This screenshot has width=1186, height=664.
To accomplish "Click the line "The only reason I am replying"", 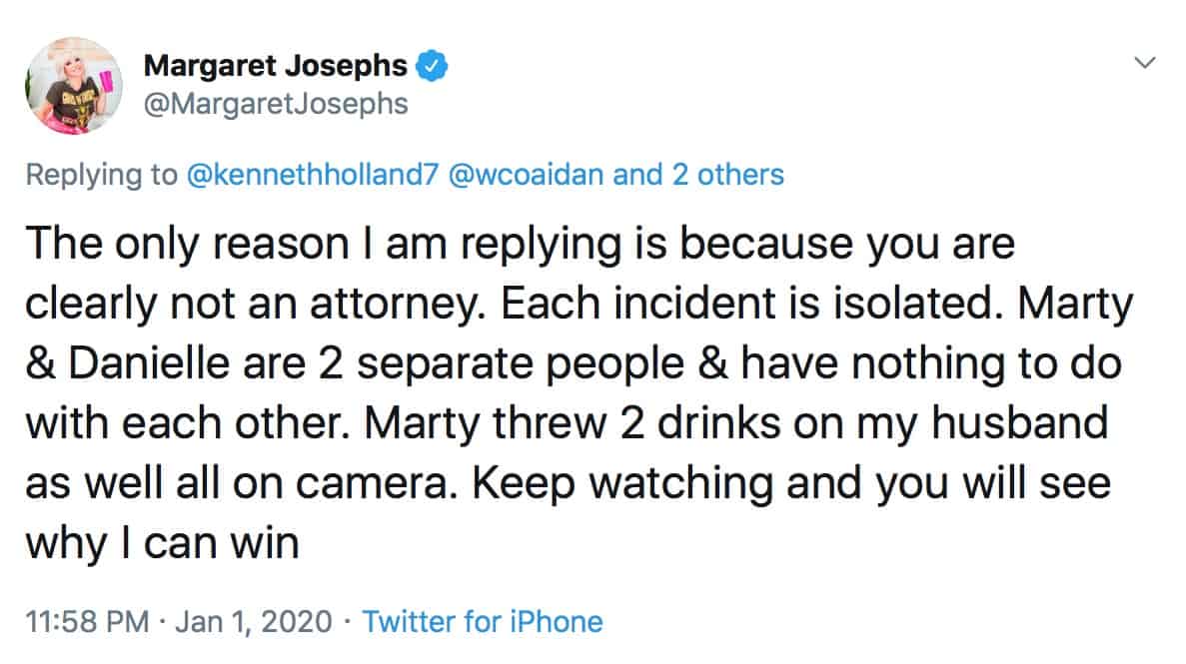I will pyautogui.click(x=323, y=245).
